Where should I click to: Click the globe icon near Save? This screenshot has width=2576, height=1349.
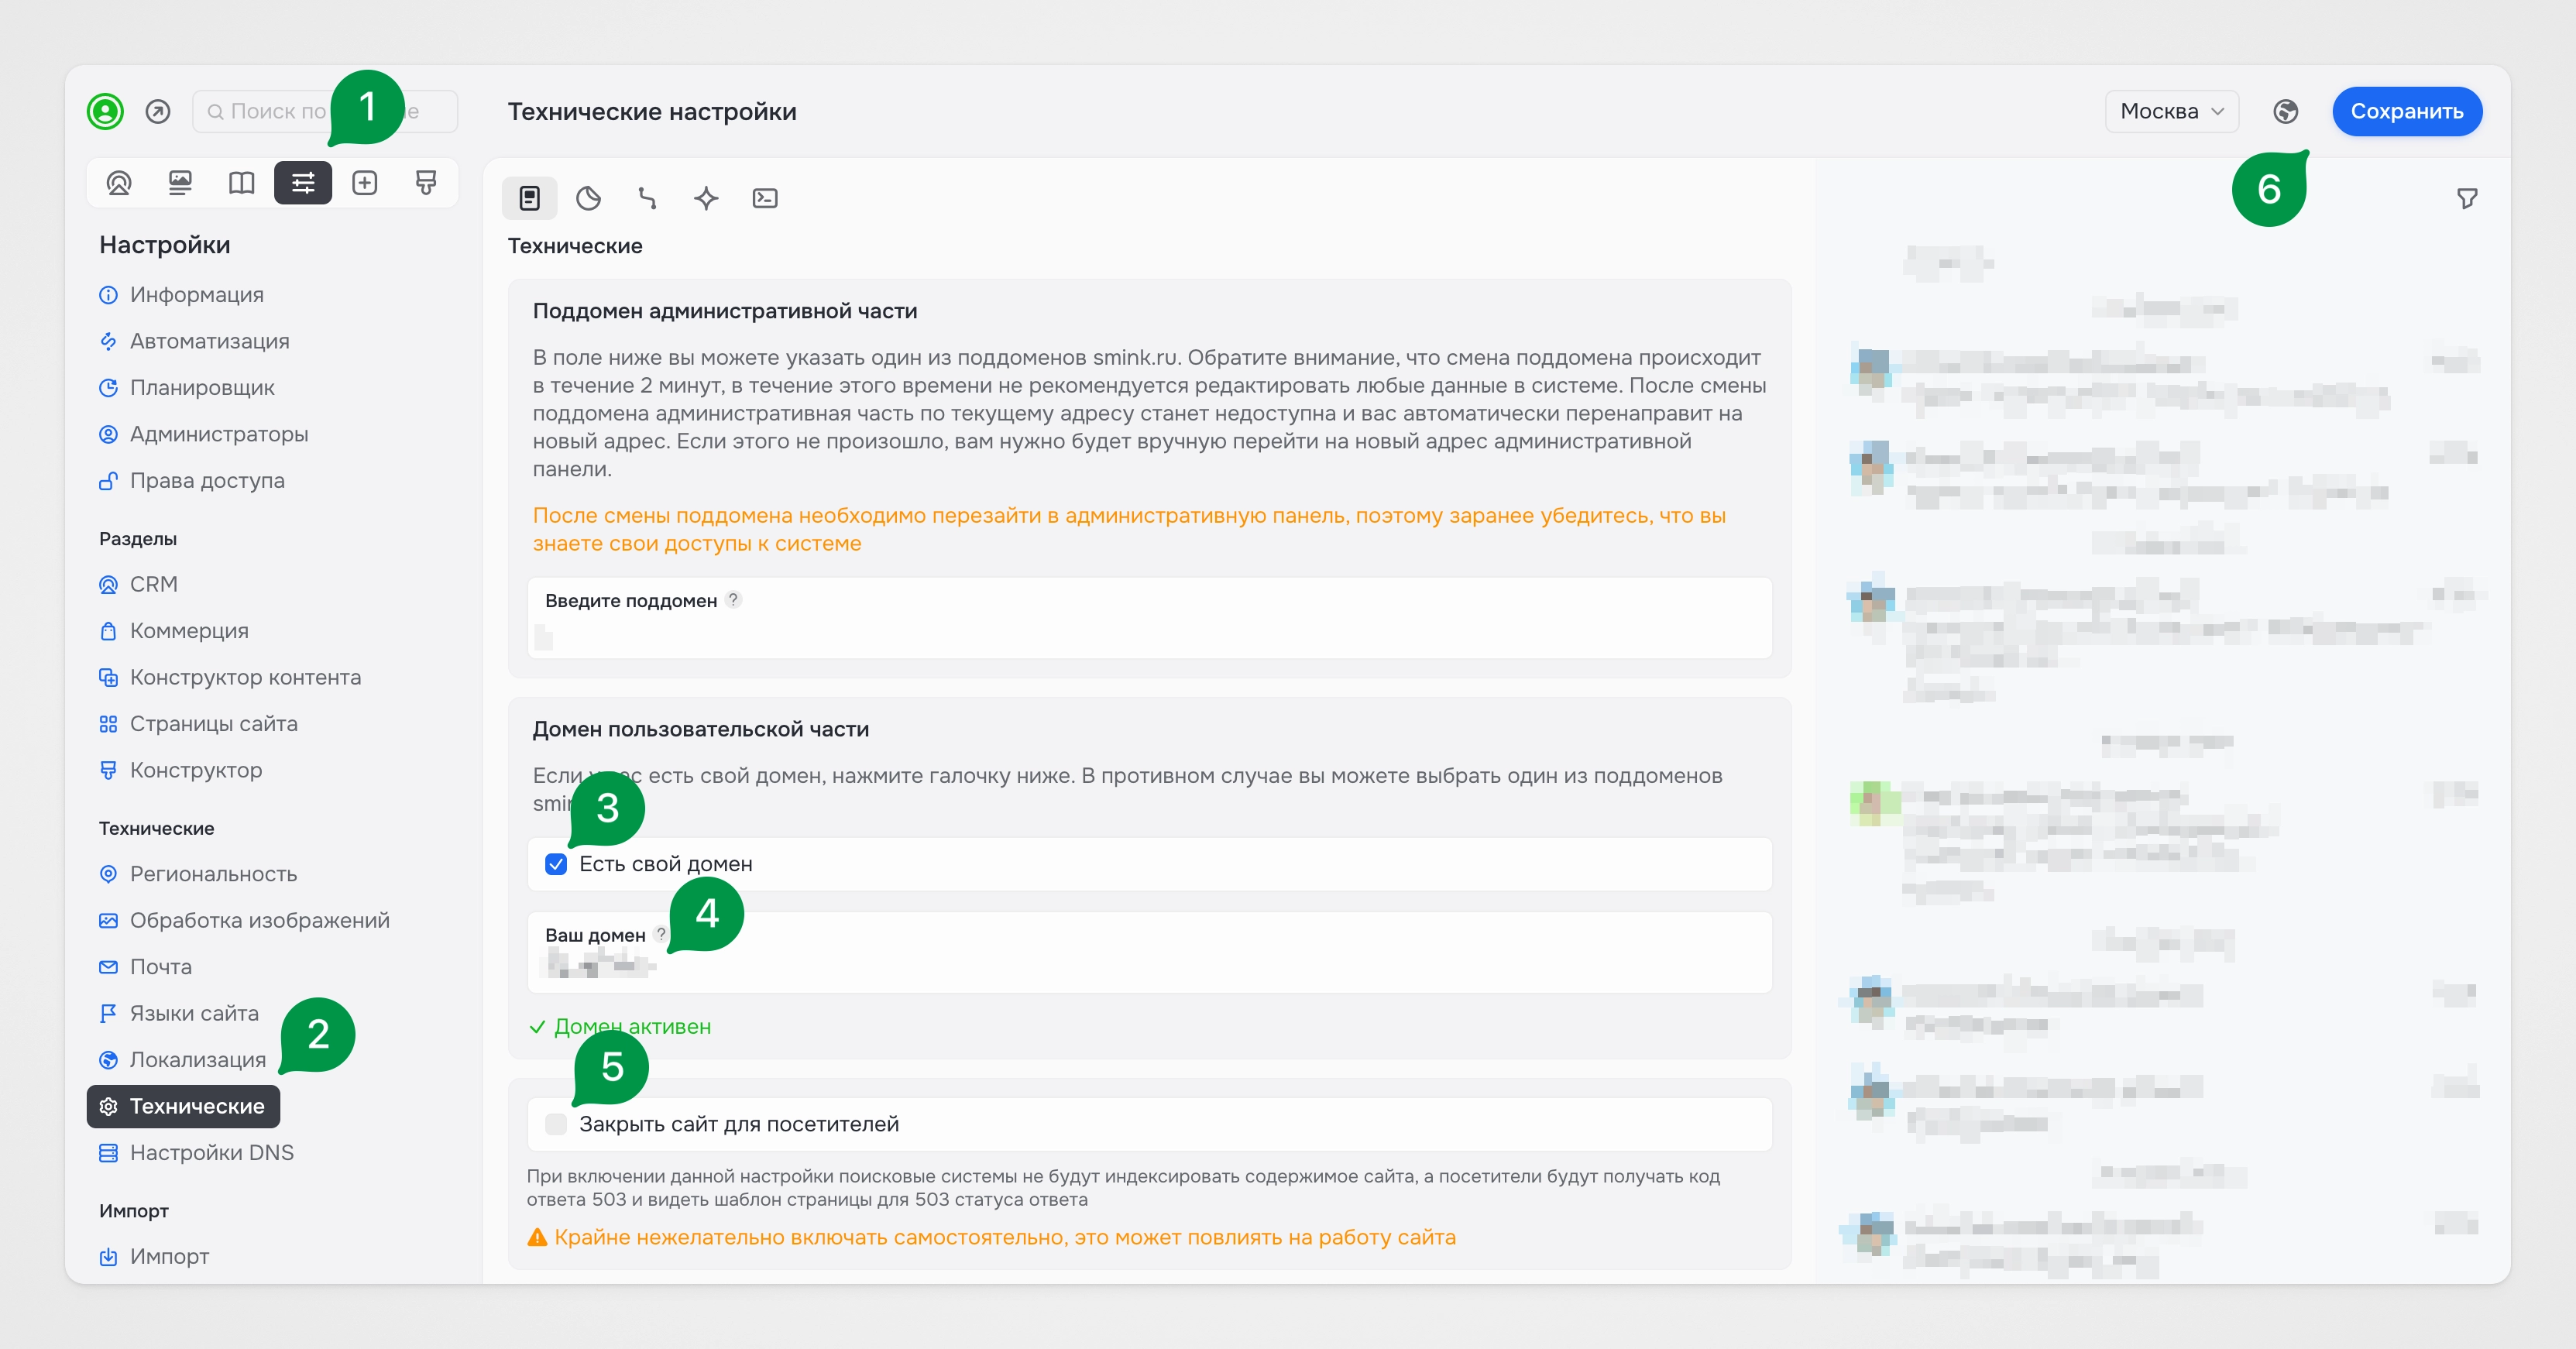[x=2285, y=111]
